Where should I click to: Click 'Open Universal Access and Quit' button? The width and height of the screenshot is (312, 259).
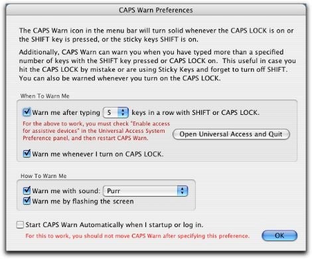pyautogui.click(x=231, y=134)
